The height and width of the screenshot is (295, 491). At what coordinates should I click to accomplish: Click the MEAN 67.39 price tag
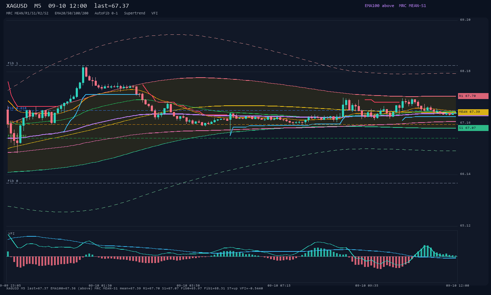(x=473, y=112)
